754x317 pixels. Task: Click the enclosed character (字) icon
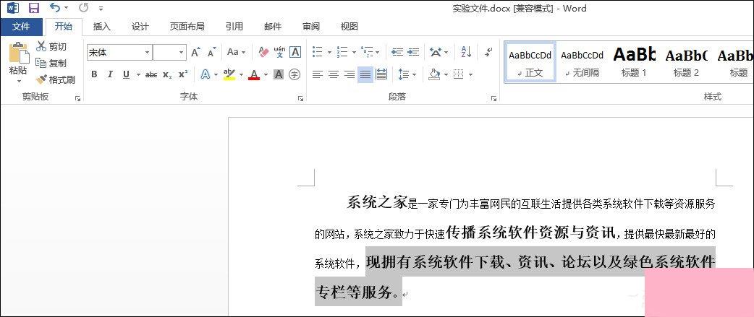click(x=295, y=74)
